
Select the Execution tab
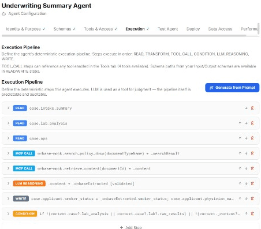[x=137, y=29]
